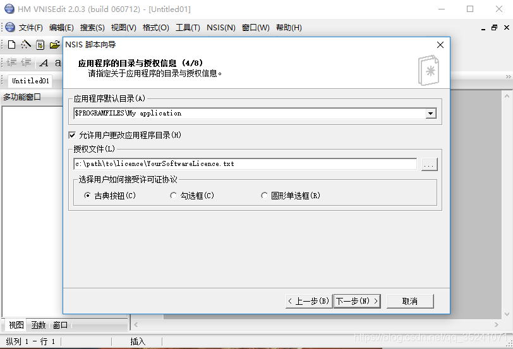Click the lowercase a icon

(58, 62)
